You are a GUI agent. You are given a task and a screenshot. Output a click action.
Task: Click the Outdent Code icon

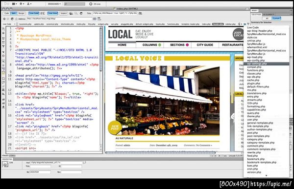tap(3, 103)
